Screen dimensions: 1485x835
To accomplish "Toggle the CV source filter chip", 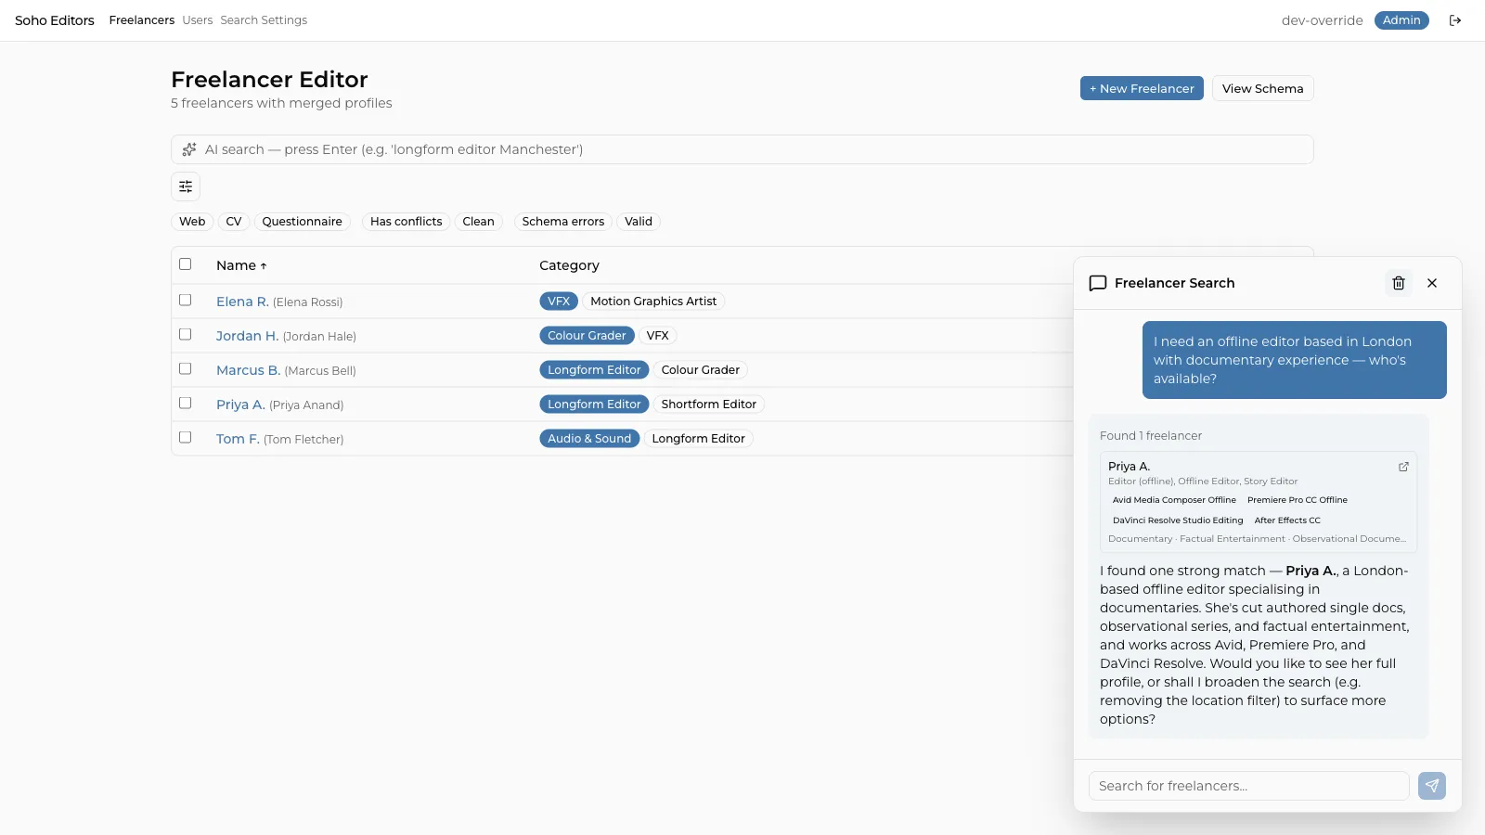I will pyautogui.click(x=234, y=222).
